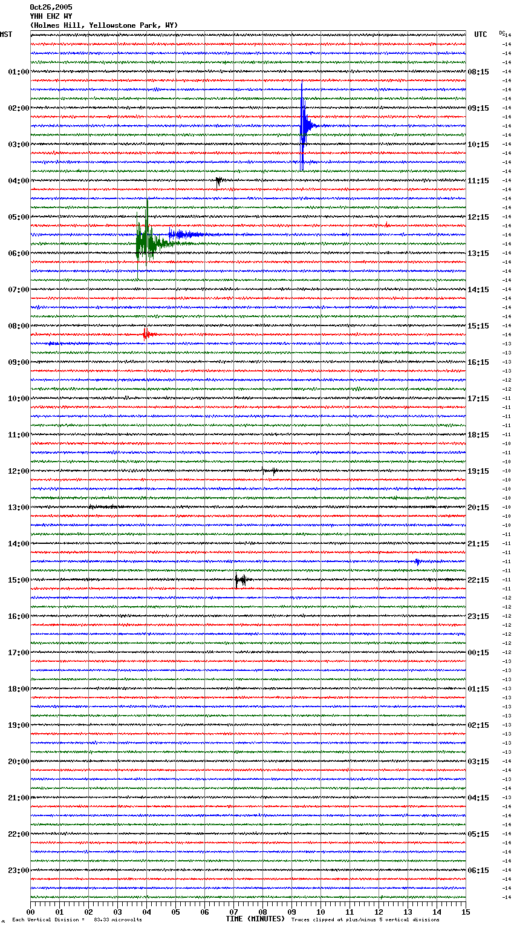
Task: Click the Traces clipped footnote text
Action: pos(365,920)
